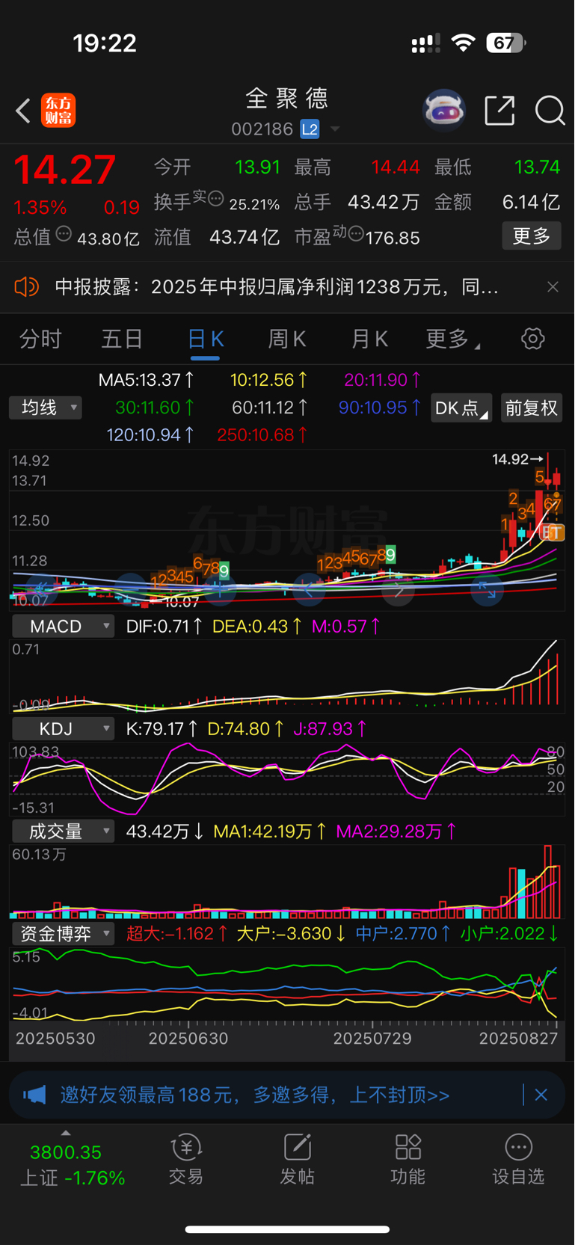Viewport: 575px width, 1245px height.
Task: Toggle the 前复权 adjustment button
Action: (x=532, y=408)
